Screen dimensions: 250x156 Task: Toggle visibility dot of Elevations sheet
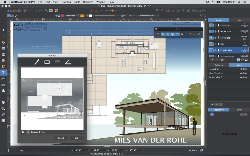(x=216, y=25)
